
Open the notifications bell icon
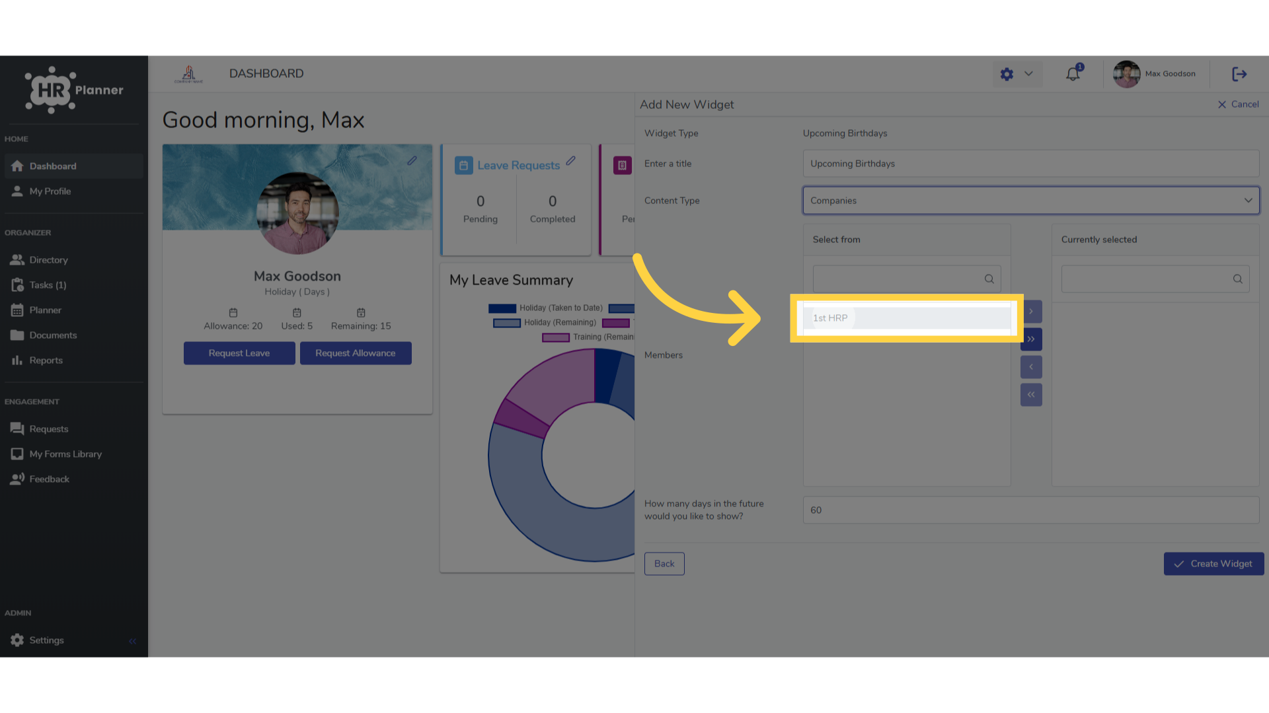point(1073,74)
